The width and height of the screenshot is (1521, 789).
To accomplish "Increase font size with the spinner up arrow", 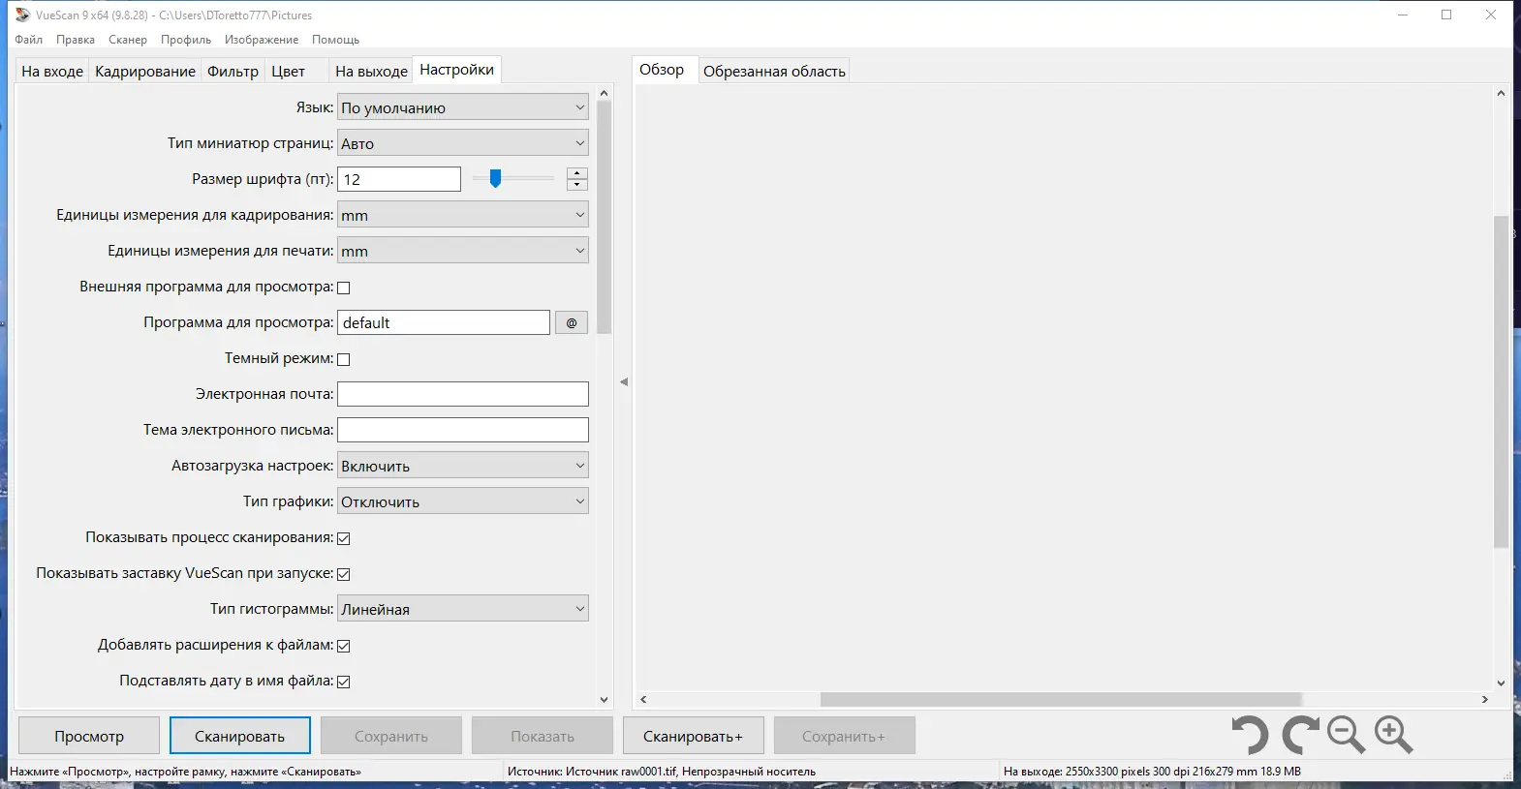I will pos(577,173).
